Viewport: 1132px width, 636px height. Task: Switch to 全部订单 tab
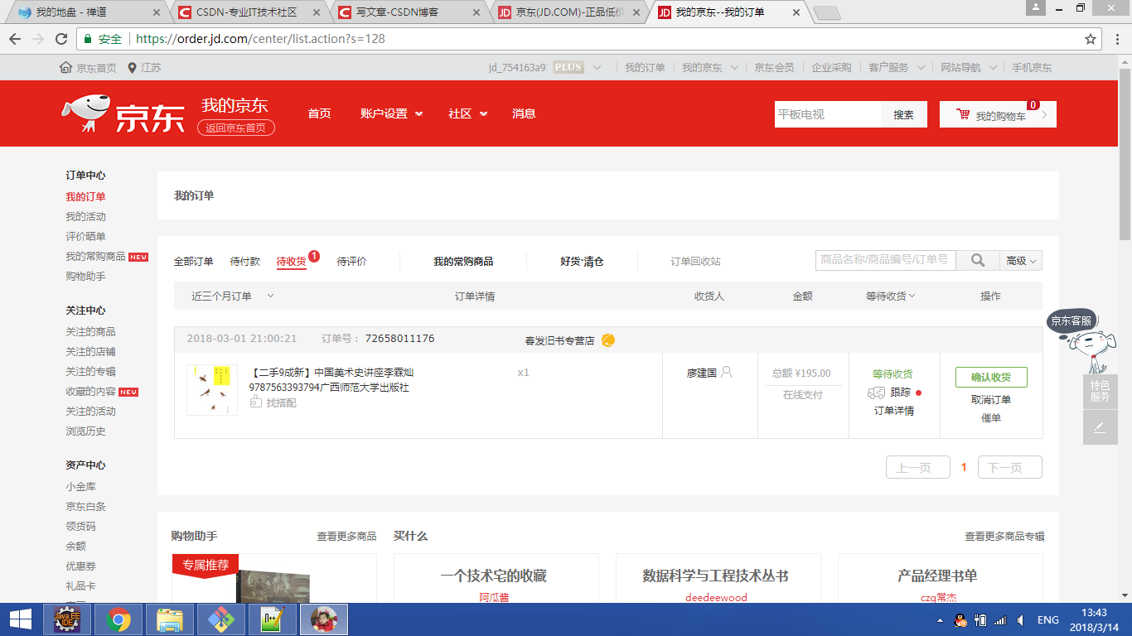coord(193,261)
